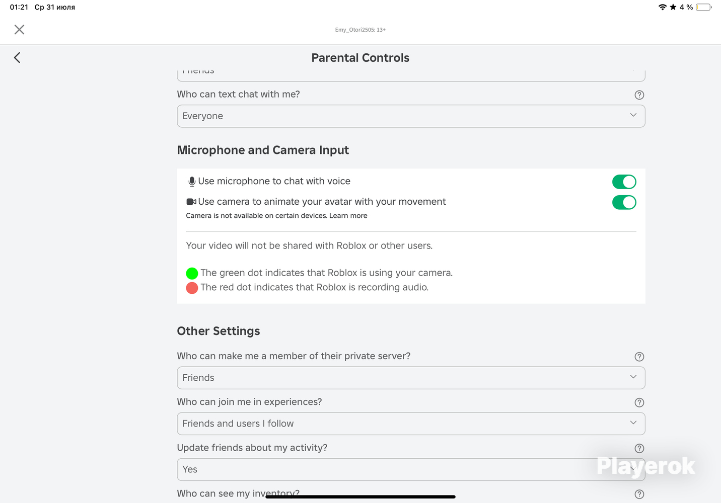The image size is (721, 503).
Task: Click the microphone icon next to voice chat
Action: pyautogui.click(x=192, y=182)
